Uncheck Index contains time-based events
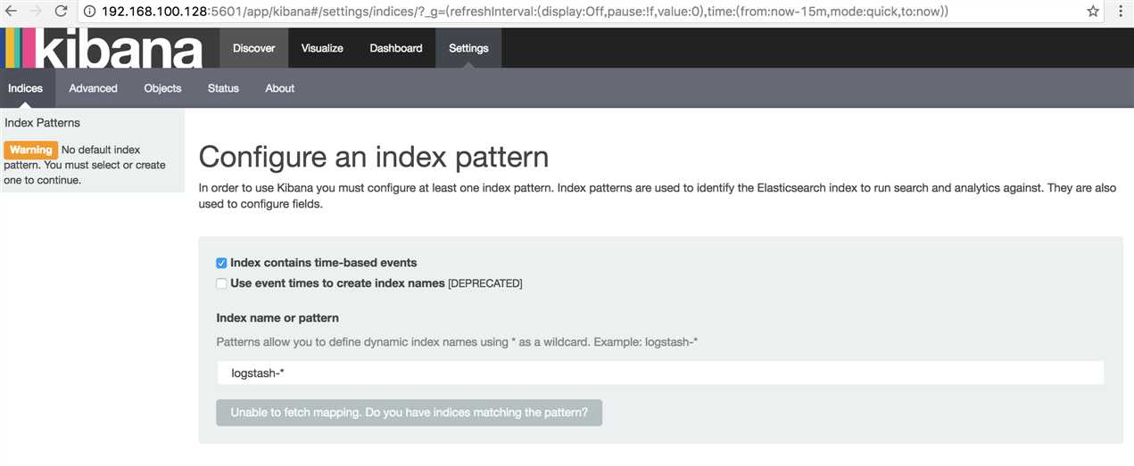Viewport: 1134px width, 466px height. [x=221, y=264]
